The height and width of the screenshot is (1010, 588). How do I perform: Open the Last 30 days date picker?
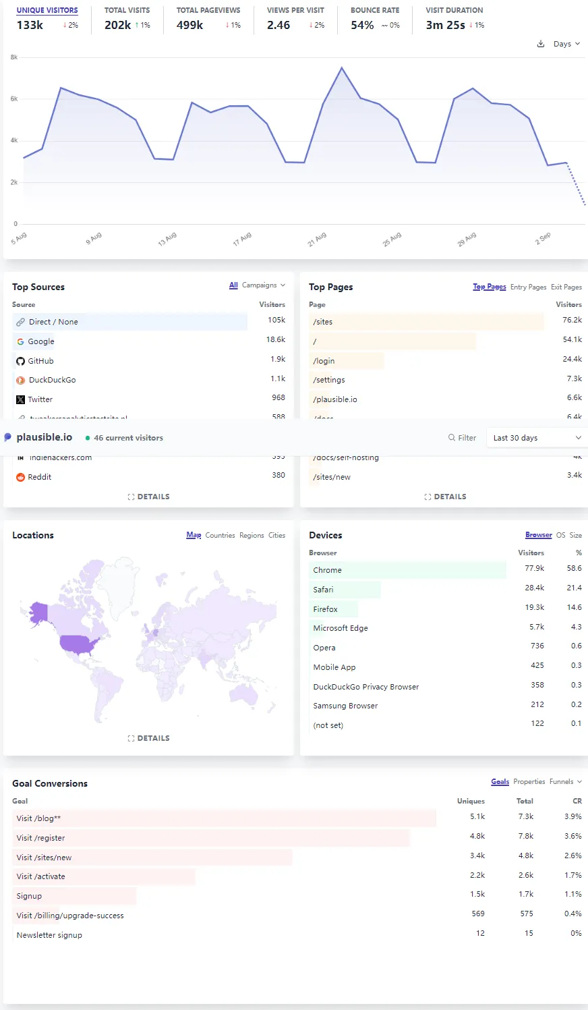(536, 438)
